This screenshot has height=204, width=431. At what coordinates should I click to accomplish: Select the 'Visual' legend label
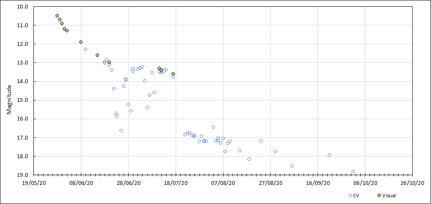pos(390,196)
